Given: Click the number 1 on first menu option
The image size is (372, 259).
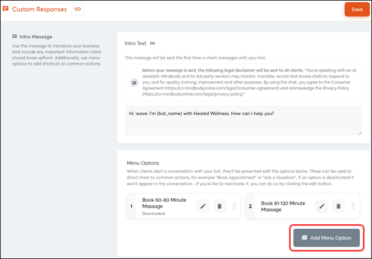Looking at the screenshot, I should (132, 206).
